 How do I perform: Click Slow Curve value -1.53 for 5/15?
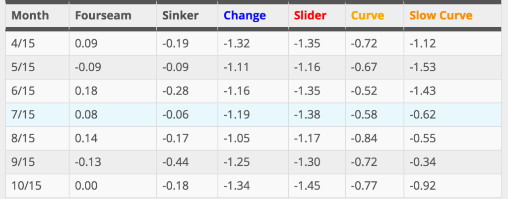pyautogui.click(x=423, y=67)
